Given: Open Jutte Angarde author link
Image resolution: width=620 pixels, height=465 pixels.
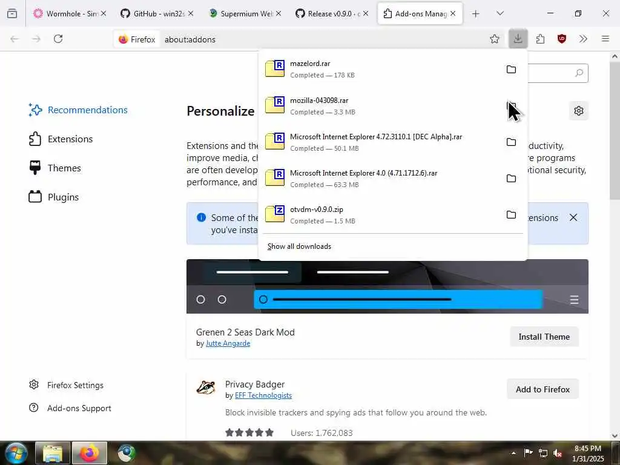Looking at the screenshot, I should [228, 343].
